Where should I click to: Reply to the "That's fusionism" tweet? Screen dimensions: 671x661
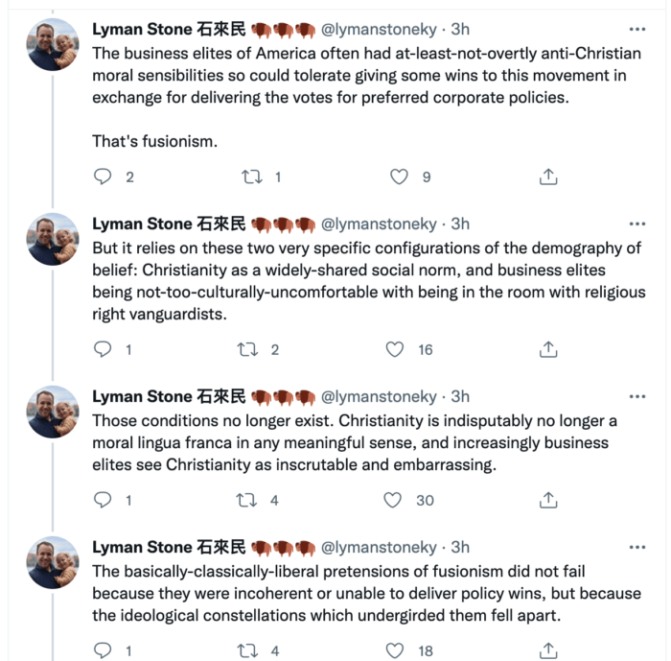tap(103, 177)
